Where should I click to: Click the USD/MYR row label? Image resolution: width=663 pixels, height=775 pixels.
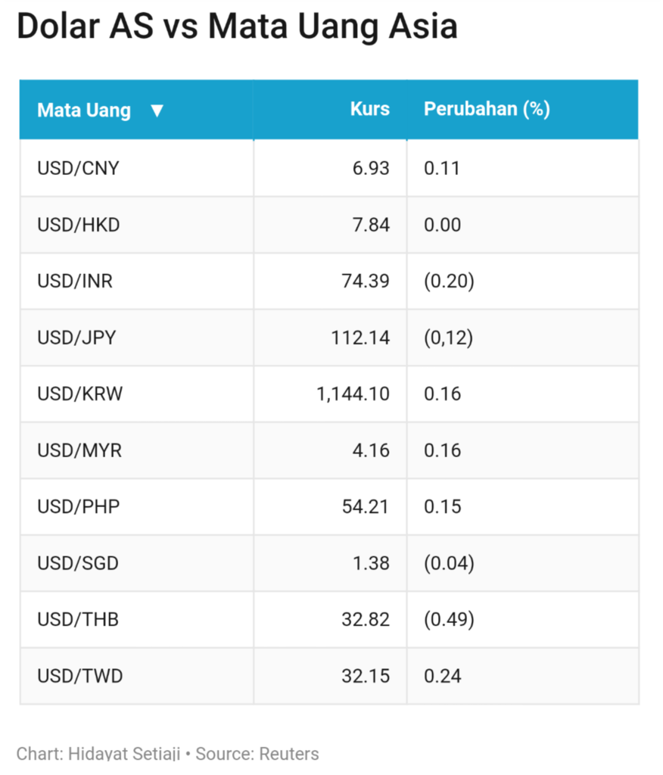(79, 451)
